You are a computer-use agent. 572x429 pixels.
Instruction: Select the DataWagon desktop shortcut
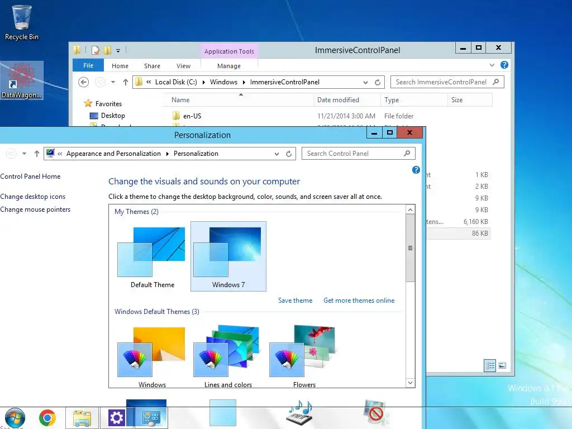[x=22, y=80]
